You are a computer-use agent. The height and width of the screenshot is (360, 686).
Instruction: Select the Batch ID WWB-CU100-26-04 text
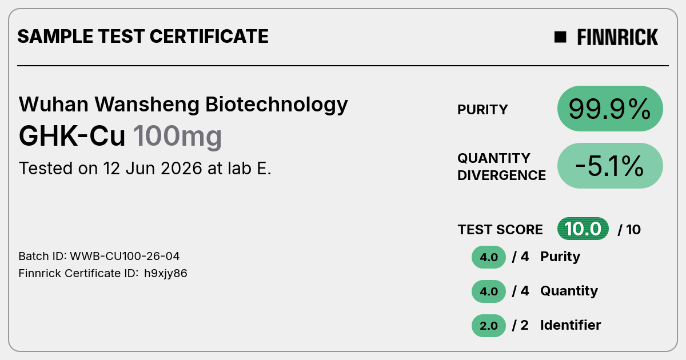[100, 256]
